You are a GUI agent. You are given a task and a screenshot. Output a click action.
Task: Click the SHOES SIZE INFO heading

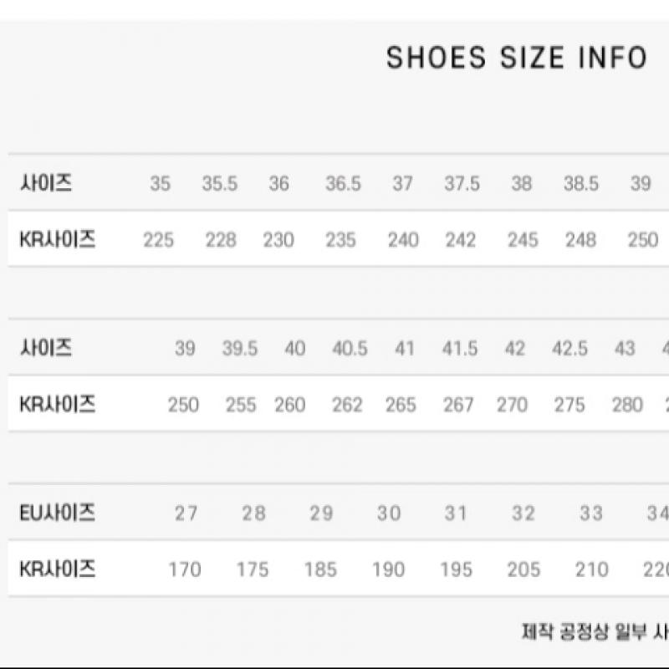[x=516, y=58]
